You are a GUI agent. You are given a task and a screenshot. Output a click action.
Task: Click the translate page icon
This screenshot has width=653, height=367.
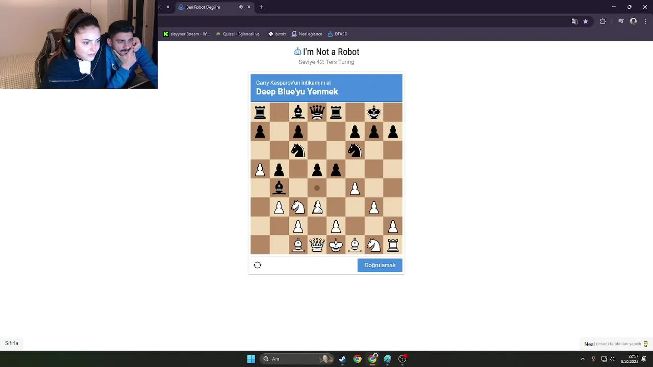click(574, 21)
